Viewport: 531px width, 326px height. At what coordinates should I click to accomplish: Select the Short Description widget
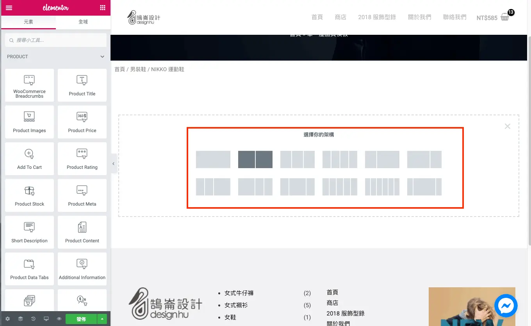pos(29,232)
